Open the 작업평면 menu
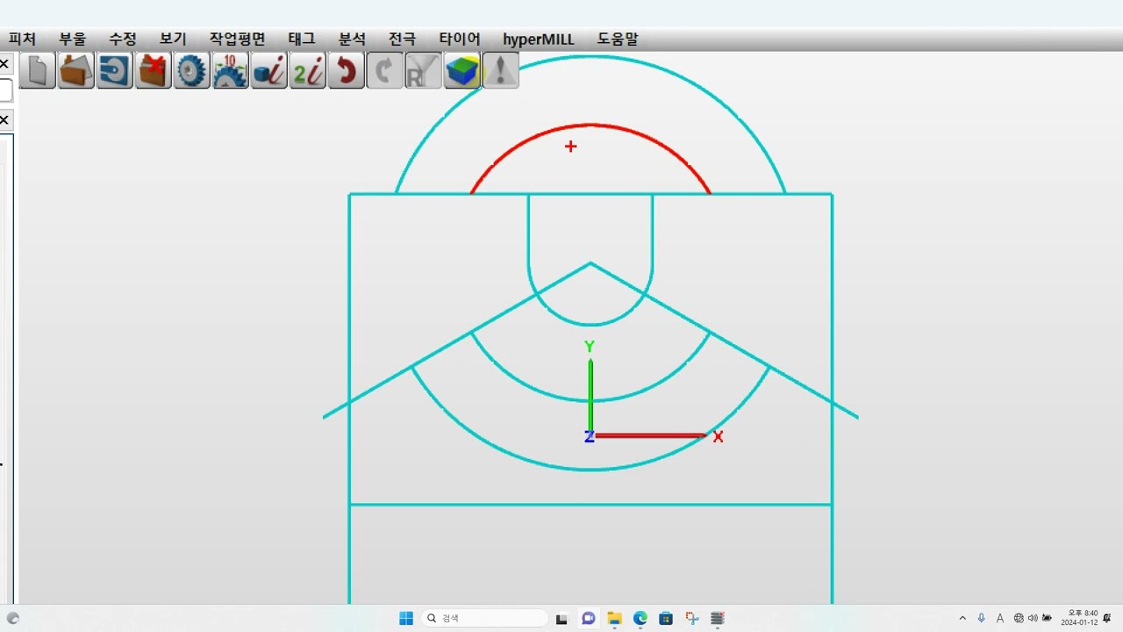Screen dimensions: 1123x632 tap(237, 39)
